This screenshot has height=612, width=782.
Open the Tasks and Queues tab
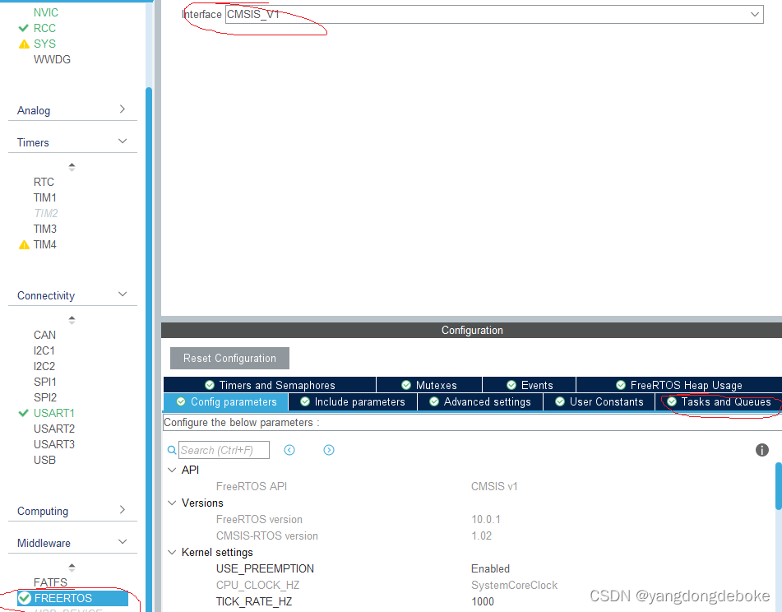tap(724, 401)
